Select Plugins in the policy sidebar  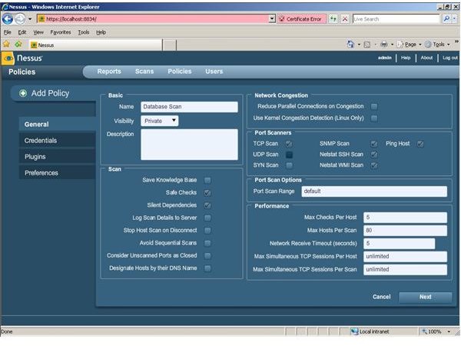(57, 157)
